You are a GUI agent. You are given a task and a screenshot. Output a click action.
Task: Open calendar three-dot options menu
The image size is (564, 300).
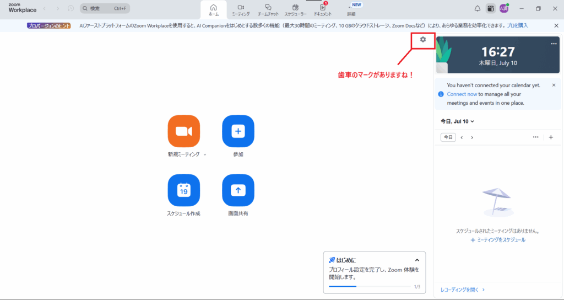point(535,137)
